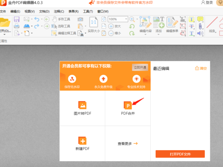Expand the email icon dropdown arrow

coord(32,19)
